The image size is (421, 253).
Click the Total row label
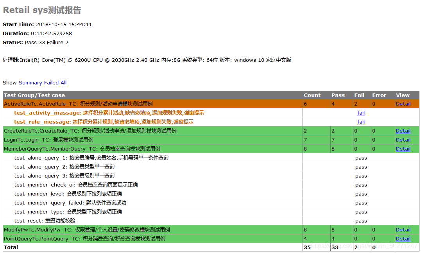click(x=11, y=248)
